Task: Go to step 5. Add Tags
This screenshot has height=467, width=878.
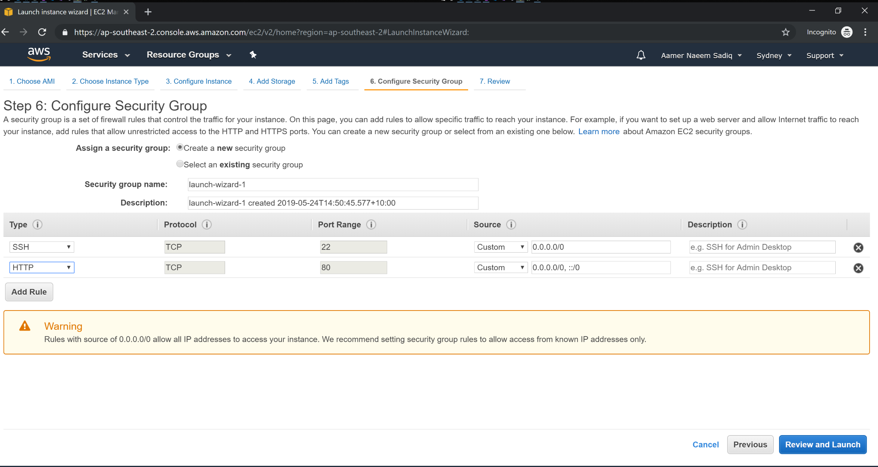Action: point(330,81)
